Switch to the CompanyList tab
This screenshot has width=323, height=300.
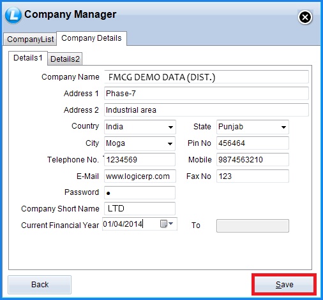coord(30,39)
